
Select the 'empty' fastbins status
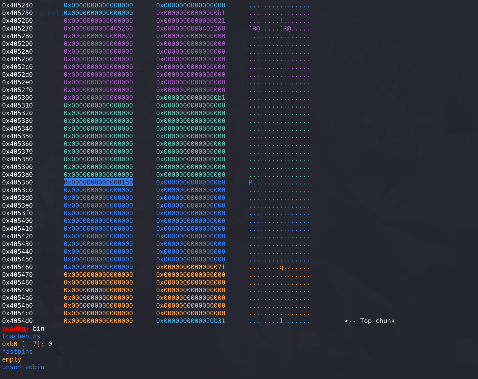(x=12, y=359)
